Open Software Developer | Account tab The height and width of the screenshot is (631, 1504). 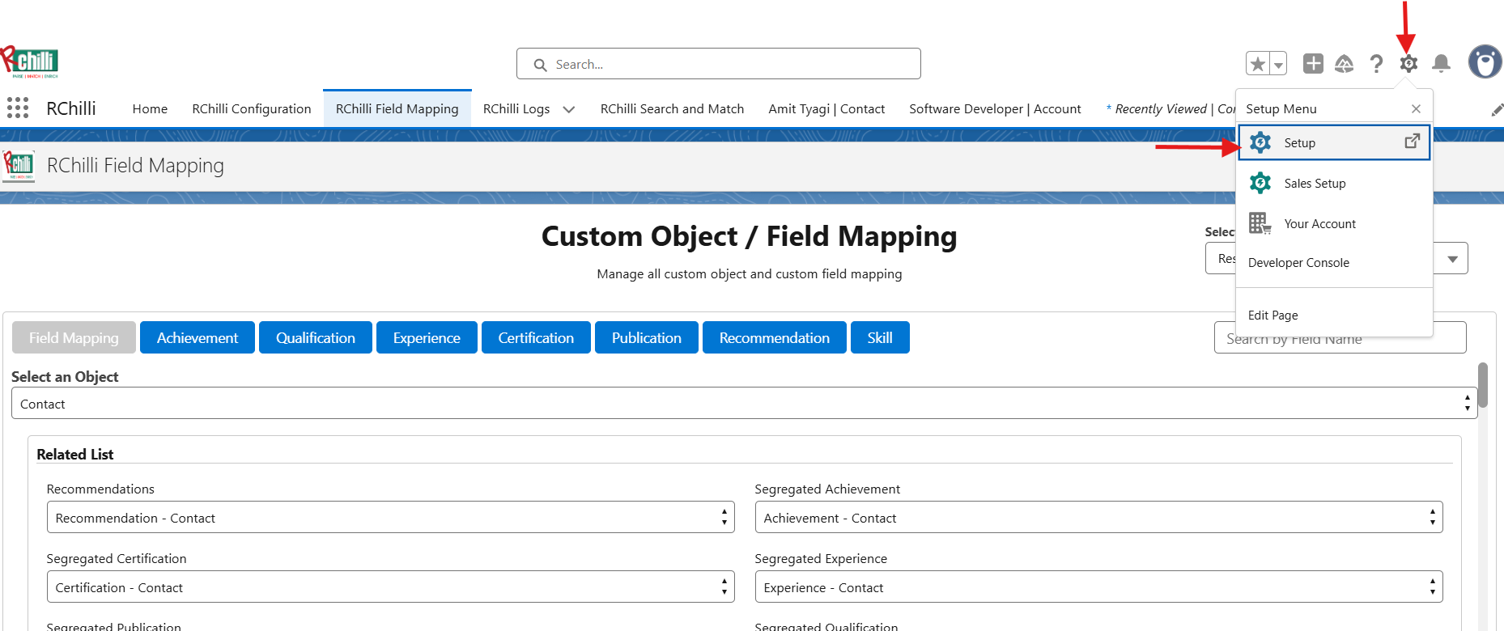click(x=995, y=109)
